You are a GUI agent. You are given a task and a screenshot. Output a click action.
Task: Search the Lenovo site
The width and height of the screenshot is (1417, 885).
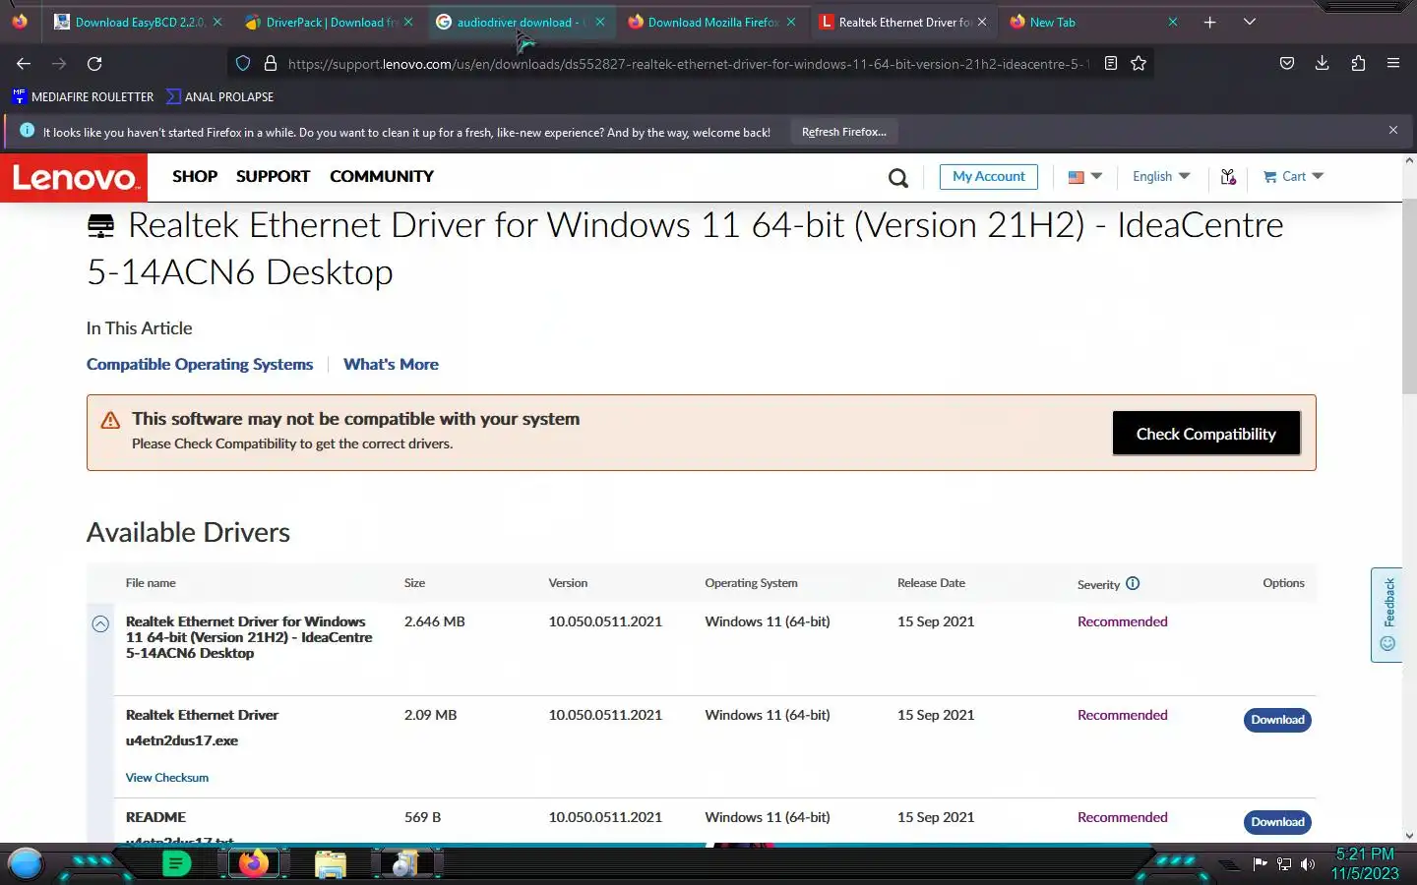pos(898,178)
